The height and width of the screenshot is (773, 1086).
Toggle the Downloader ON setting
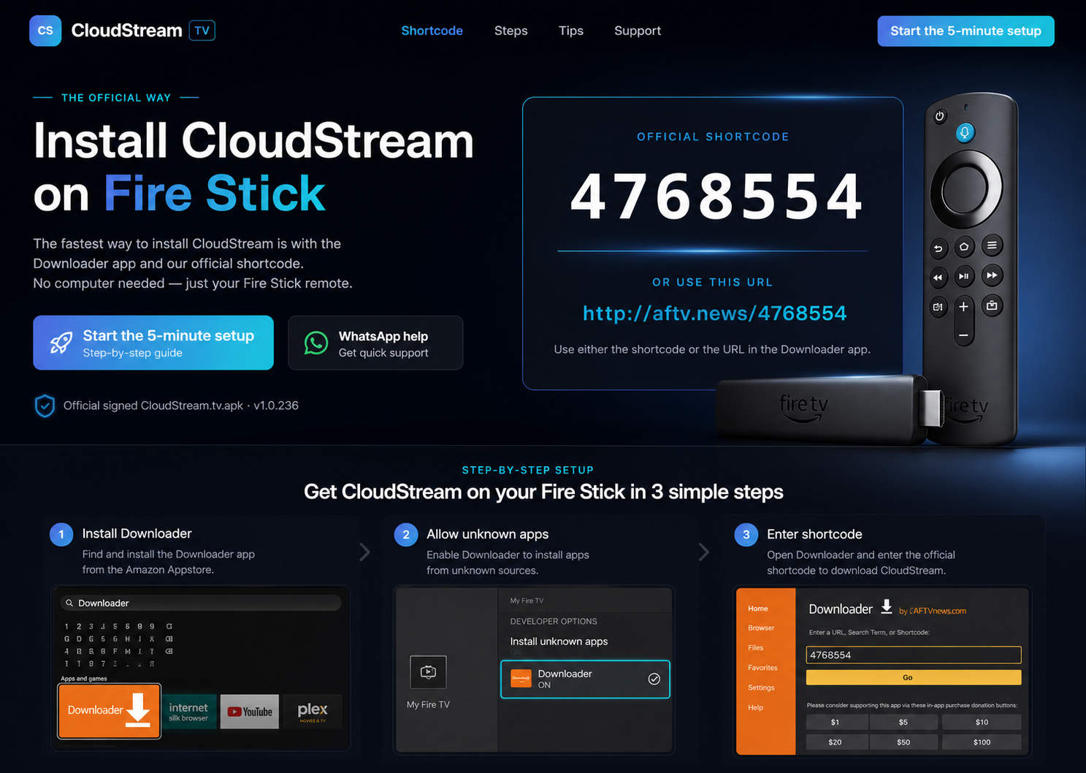tap(585, 679)
